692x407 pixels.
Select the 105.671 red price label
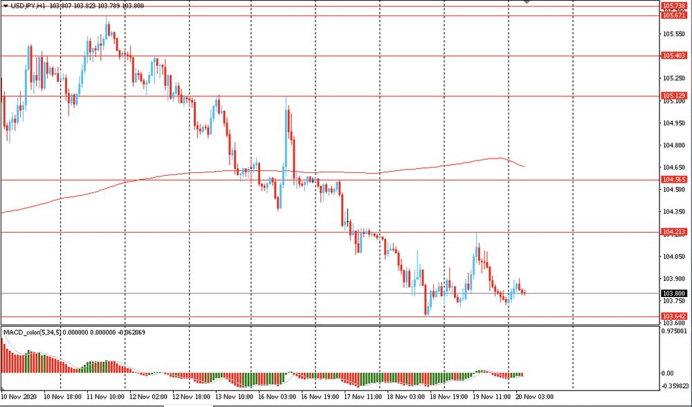674,15
